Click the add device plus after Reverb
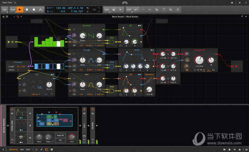 coord(97,125)
